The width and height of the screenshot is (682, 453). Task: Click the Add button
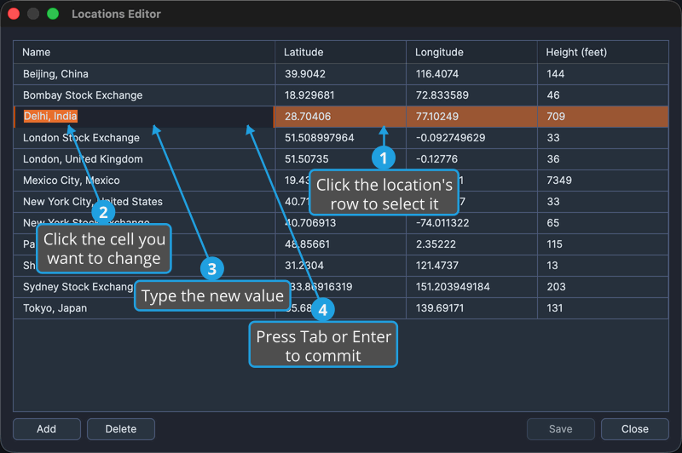(x=47, y=429)
